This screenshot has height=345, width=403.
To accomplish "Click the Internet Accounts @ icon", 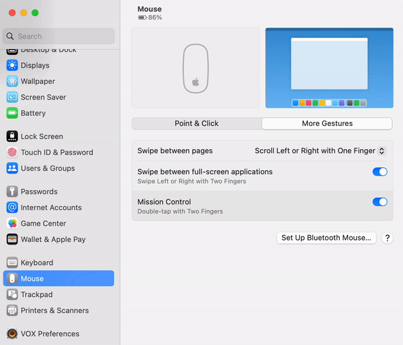I will [x=12, y=207].
